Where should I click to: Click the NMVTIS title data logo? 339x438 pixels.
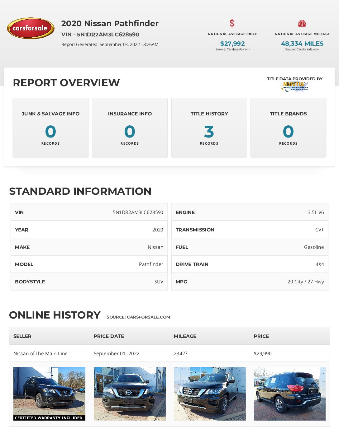(294, 87)
